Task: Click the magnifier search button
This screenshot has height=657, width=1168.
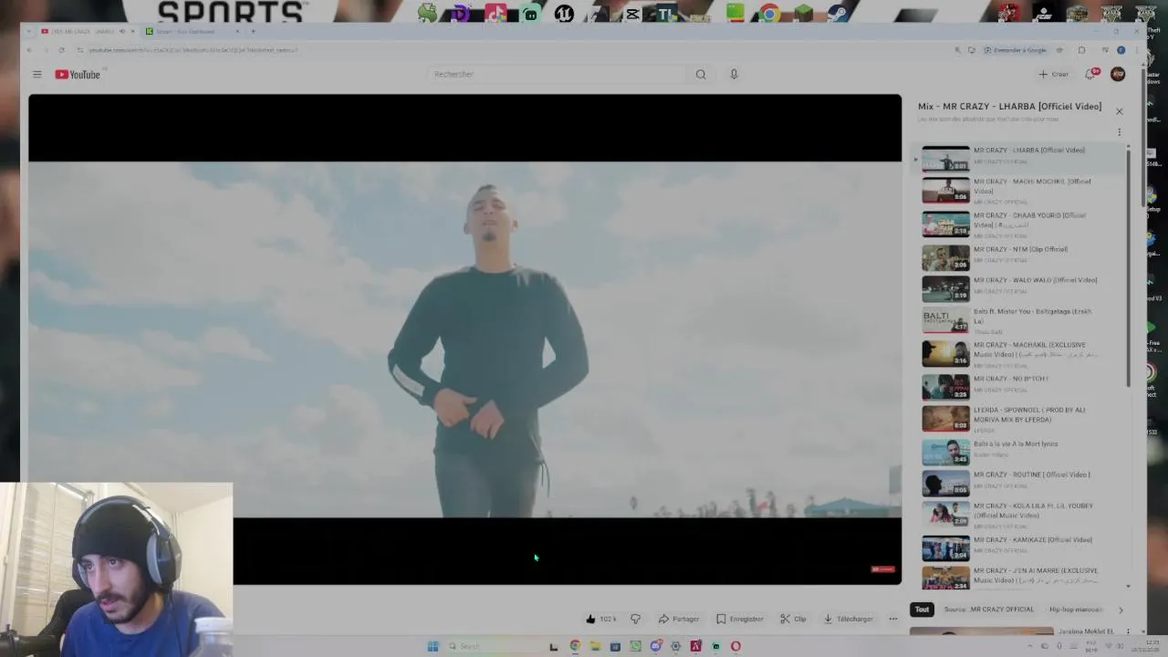Action: pyautogui.click(x=701, y=74)
